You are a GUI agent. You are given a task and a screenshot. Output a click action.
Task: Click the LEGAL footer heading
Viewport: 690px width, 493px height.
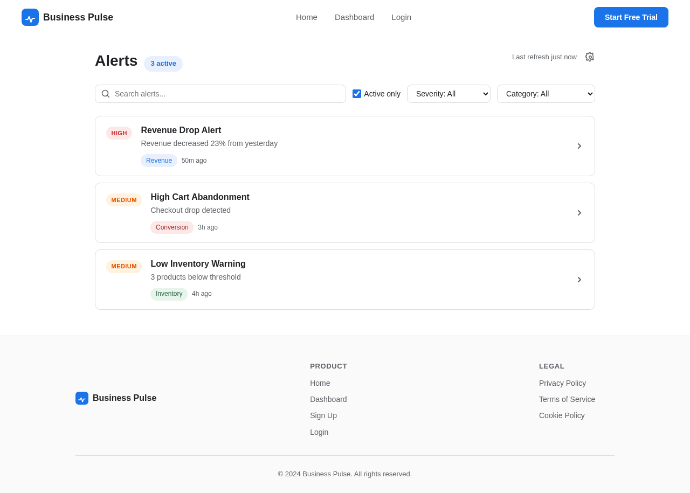pyautogui.click(x=551, y=366)
